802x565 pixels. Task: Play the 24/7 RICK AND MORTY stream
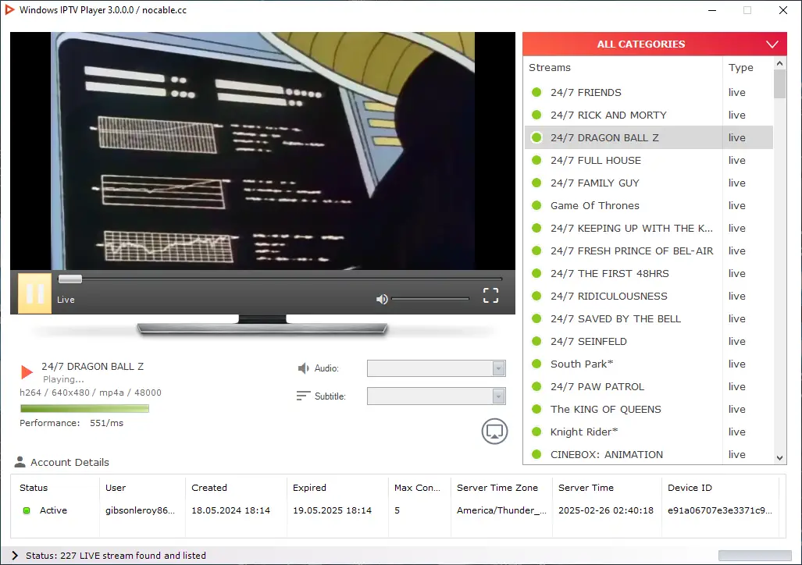tap(649, 115)
